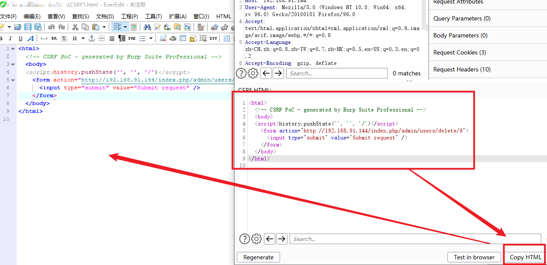
Task: Open CSRF HTML search settings gear
Action: (256, 239)
